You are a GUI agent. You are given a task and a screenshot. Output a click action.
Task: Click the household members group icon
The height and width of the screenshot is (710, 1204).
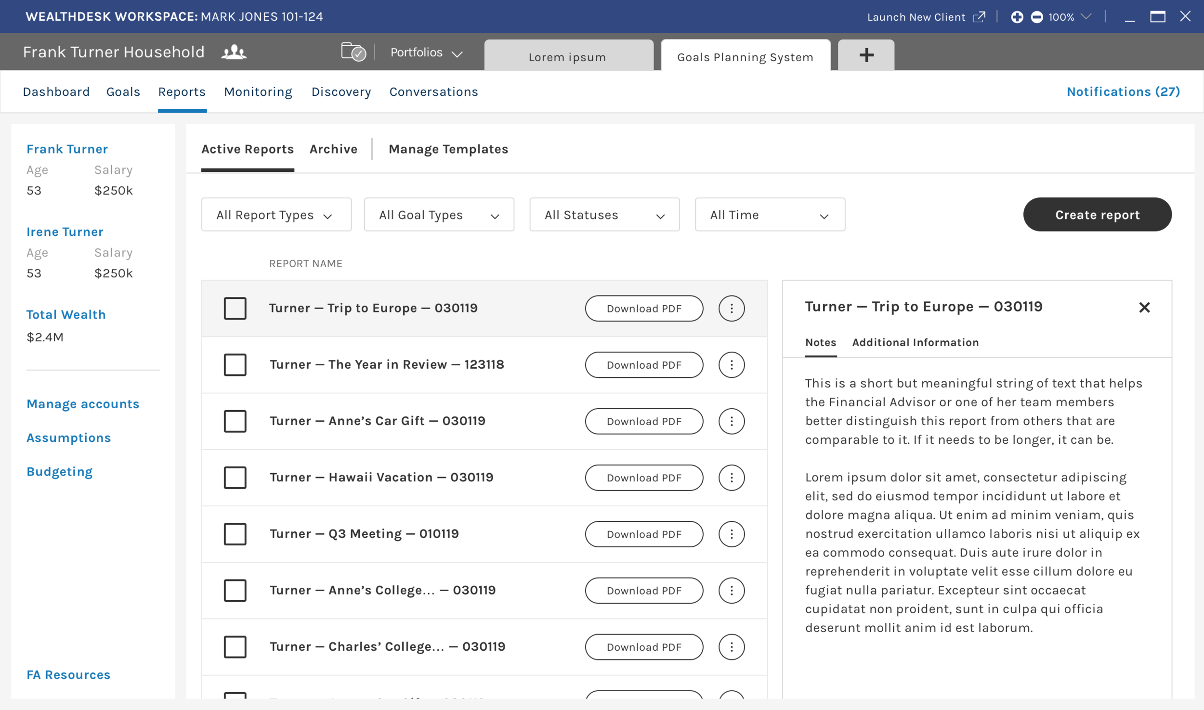tap(234, 52)
